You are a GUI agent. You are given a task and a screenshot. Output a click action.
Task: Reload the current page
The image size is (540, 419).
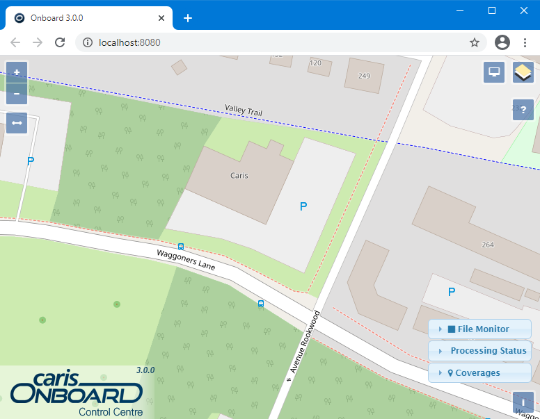61,42
